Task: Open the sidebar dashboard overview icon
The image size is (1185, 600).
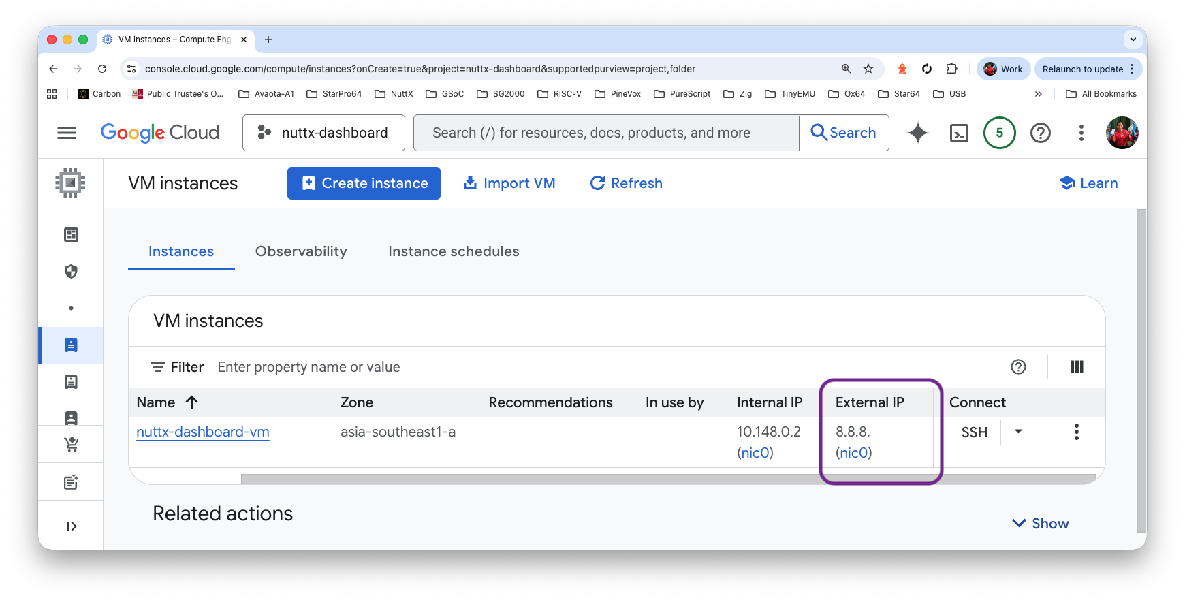Action: [x=71, y=235]
